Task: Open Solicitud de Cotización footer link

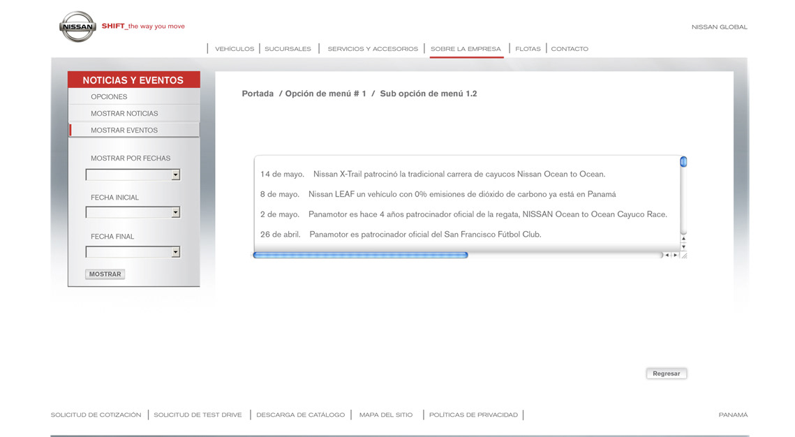Action: click(x=96, y=415)
